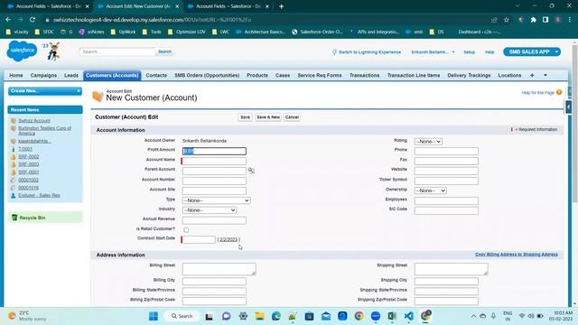
Task: Click the Contract Start Date field
Action: (x=199, y=239)
